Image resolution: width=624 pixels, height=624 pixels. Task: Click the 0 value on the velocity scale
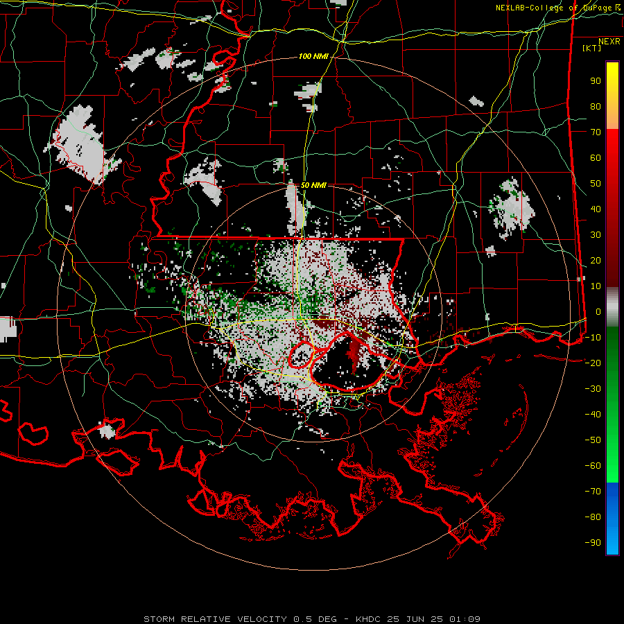point(598,312)
